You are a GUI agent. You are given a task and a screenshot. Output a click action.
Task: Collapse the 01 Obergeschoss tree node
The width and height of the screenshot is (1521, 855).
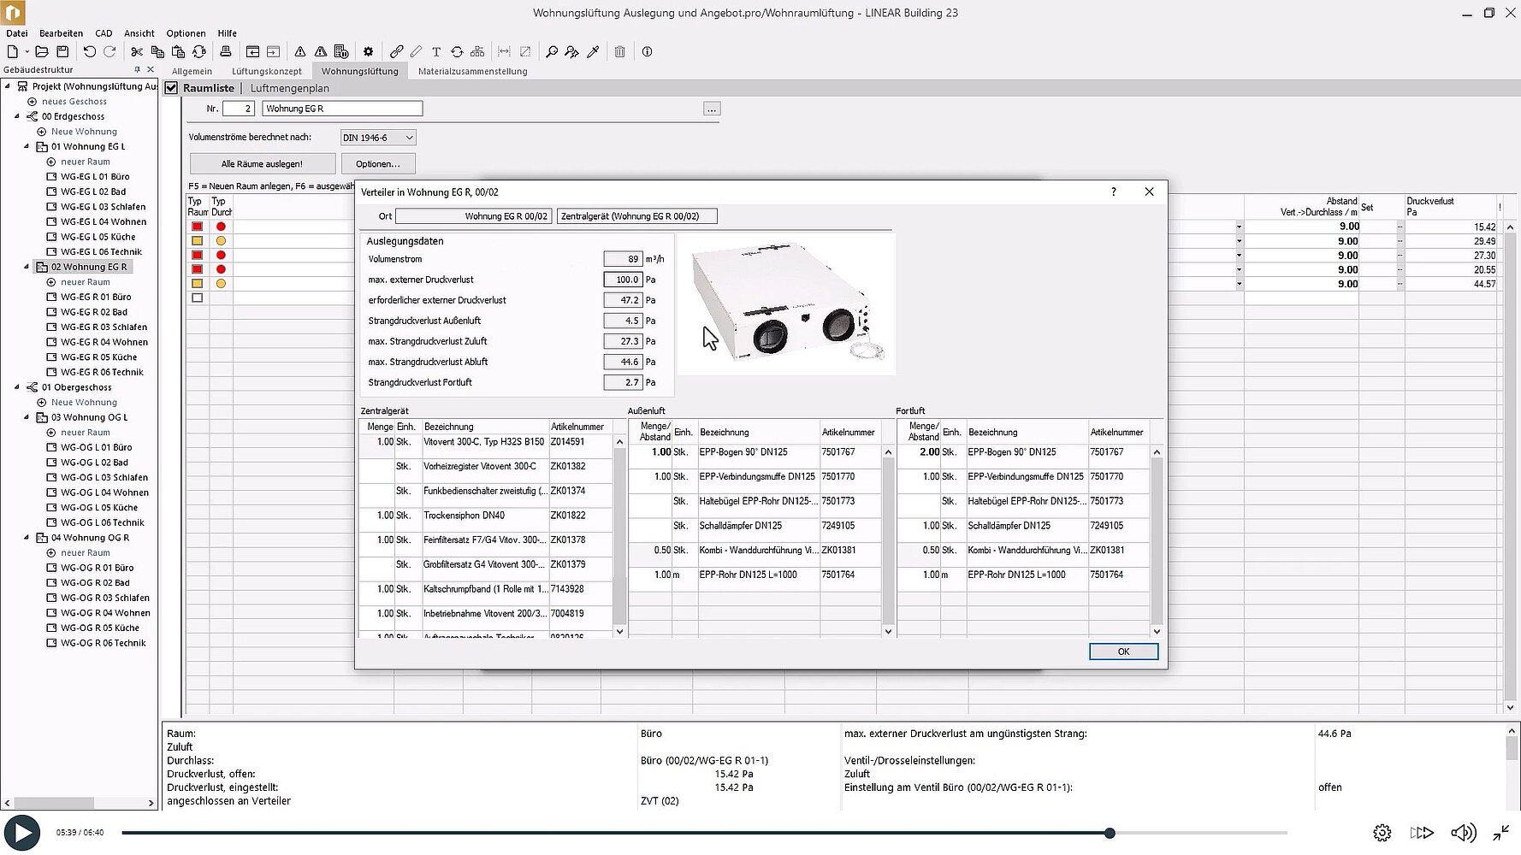click(x=16, y=387)
